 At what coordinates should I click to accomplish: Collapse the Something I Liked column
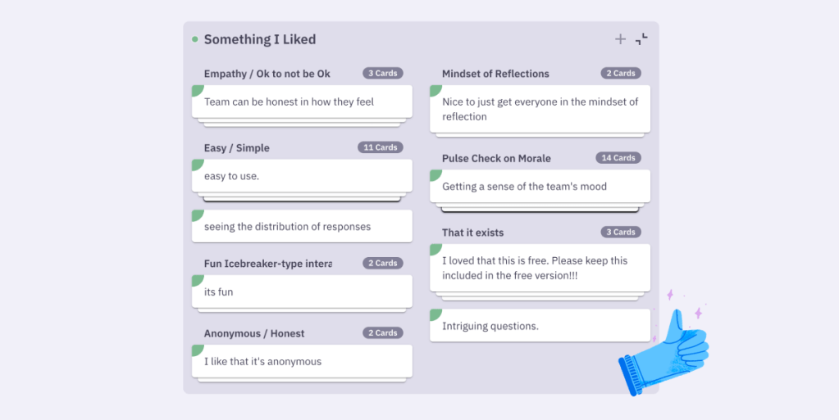coord(641,39)
